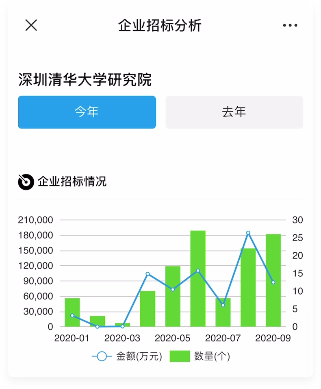Toggle the 金额(万元) legend line marker
The image size is (321, 389).
click(102, 356)
